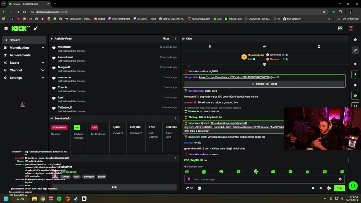Click the speech bubble icon in chat header
Viewport: 361px width, 203px height.
pos(264,47)
